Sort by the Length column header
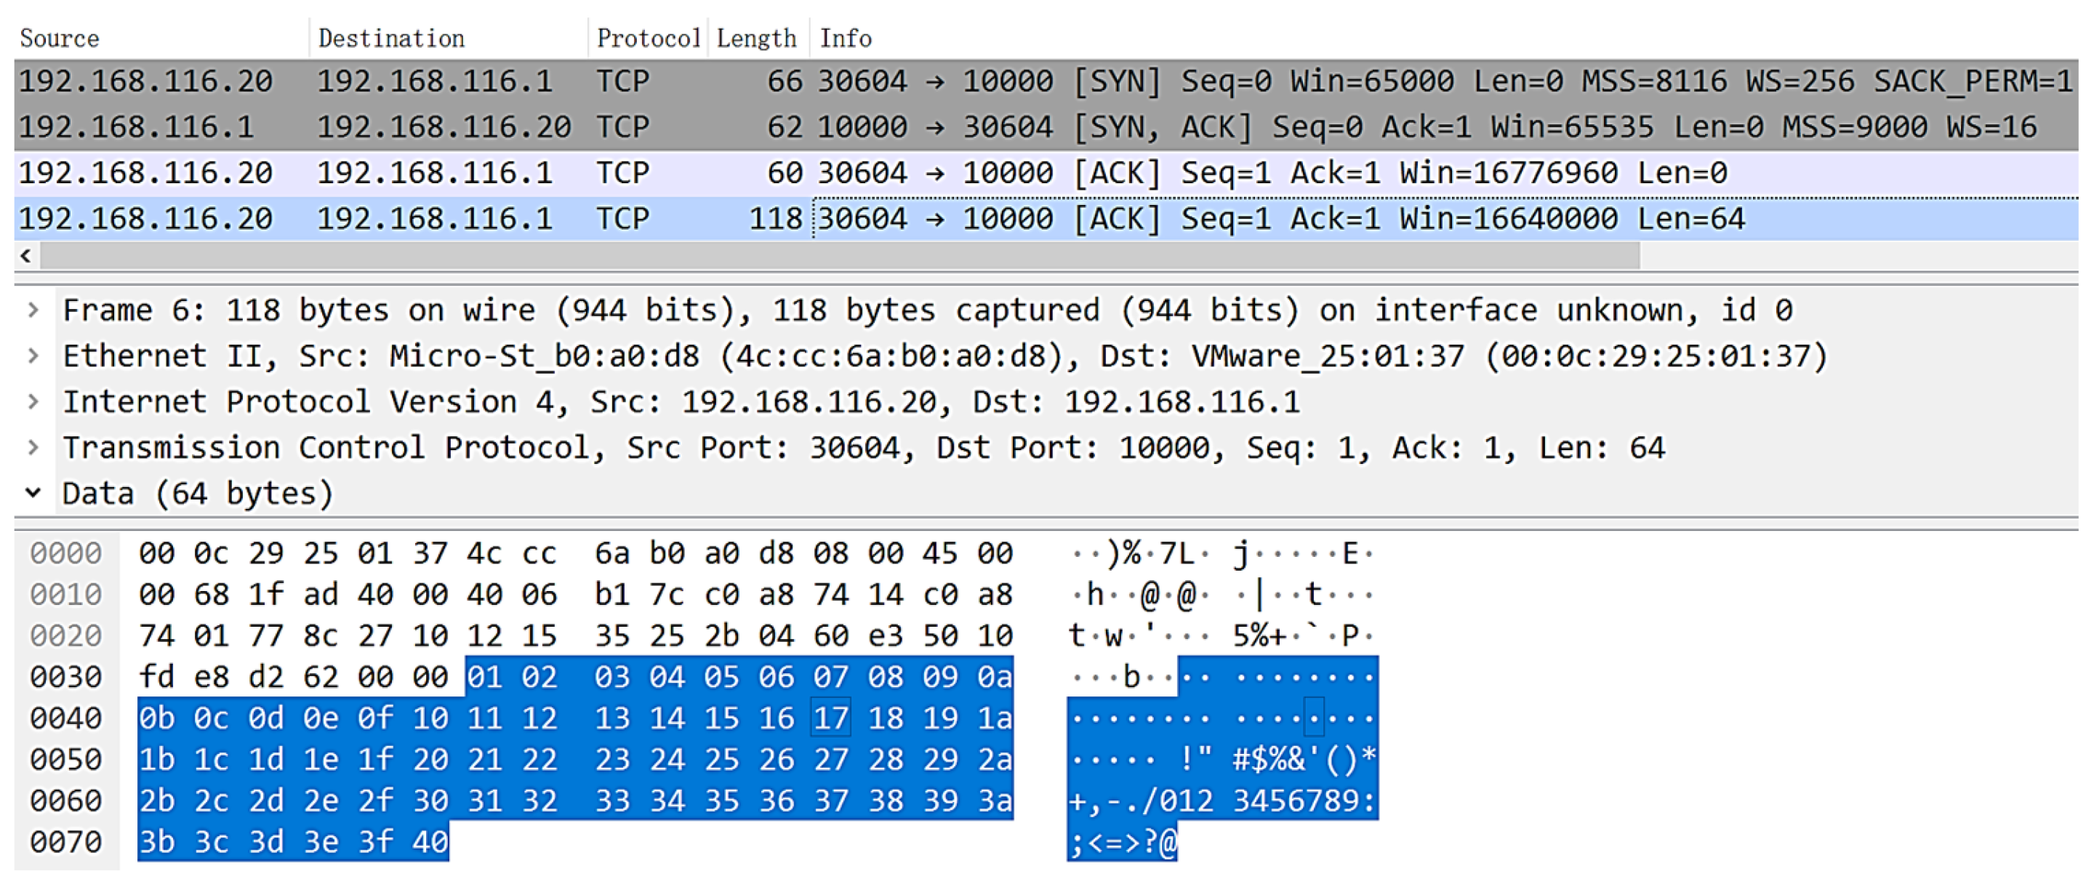 [756, 39]
